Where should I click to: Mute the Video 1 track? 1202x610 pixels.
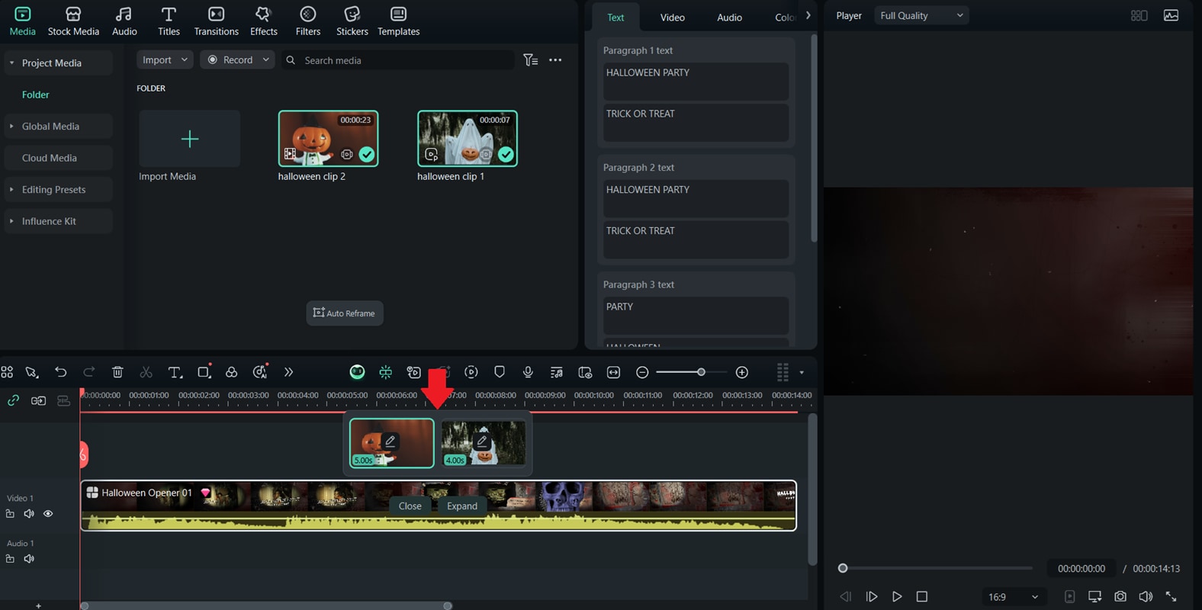tap(29, 514)
